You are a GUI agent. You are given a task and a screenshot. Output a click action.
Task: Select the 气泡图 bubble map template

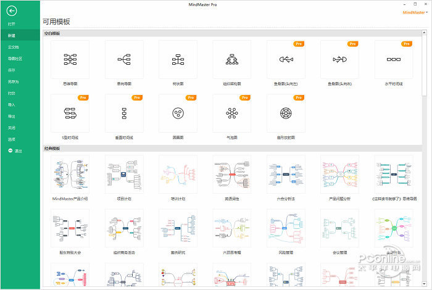tap(232, 113)
